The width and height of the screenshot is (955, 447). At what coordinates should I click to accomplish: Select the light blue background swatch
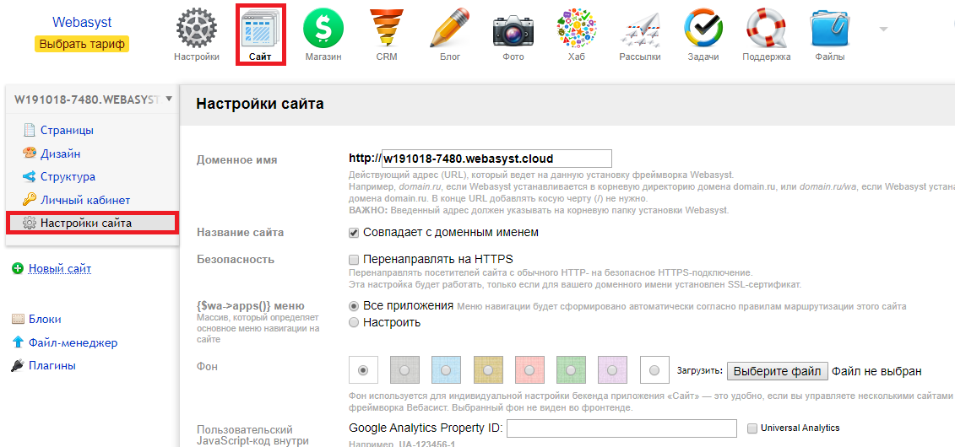click(x=446, y=370)
